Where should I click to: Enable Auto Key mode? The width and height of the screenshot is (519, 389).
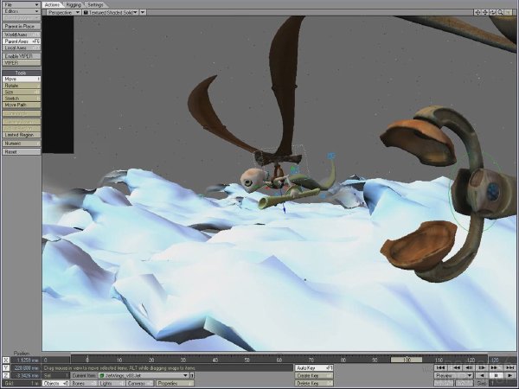(314, 368)
